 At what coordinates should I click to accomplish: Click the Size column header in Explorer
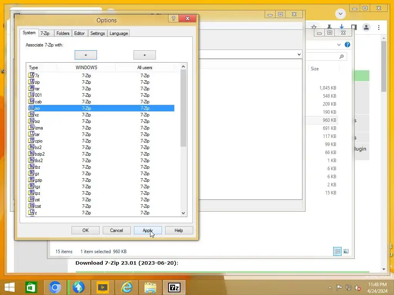point(323,68)
